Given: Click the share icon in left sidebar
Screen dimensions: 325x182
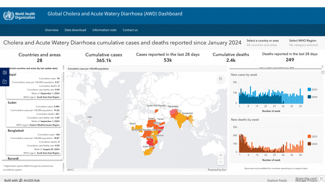Looking at the screenshot, I should (x=4, y=81).
